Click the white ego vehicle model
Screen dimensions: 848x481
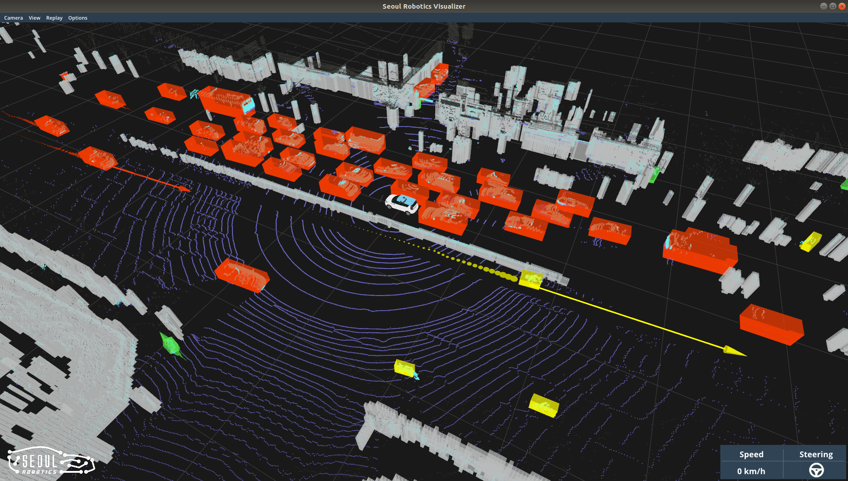click(x=402, y=204)
